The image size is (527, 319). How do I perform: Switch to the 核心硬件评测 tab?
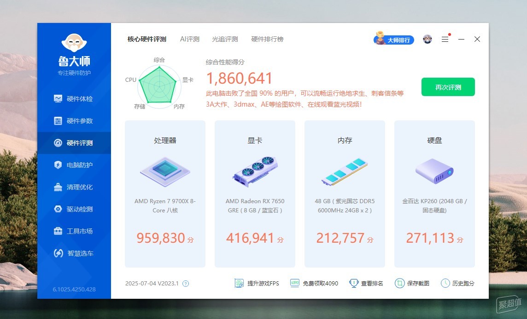147,39
